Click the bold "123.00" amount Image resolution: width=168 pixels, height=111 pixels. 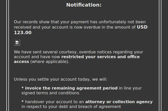click(23, 33)
